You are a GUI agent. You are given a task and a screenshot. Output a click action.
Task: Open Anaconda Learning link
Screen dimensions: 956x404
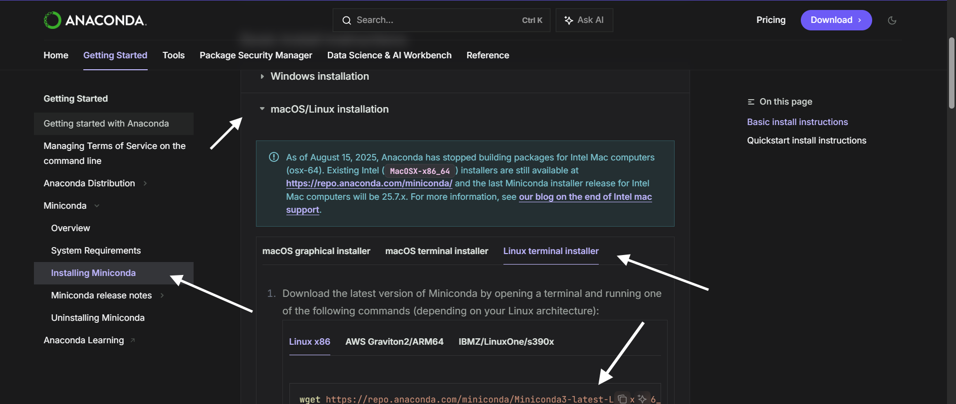pyautogui.click(x=84, y=340)
